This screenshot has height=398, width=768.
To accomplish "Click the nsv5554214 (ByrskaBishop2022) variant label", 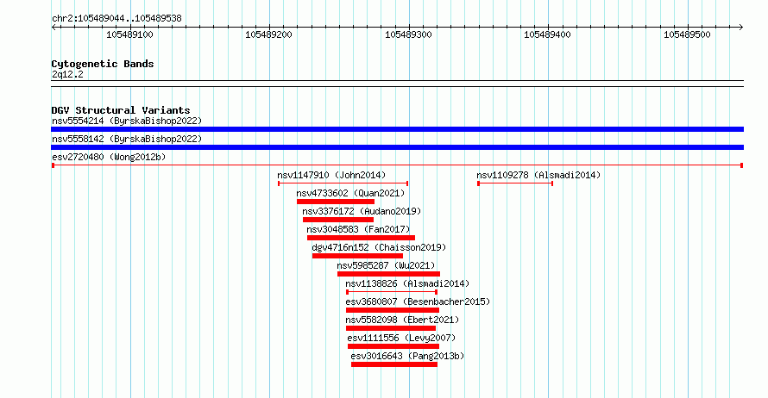I will [127, 121].
